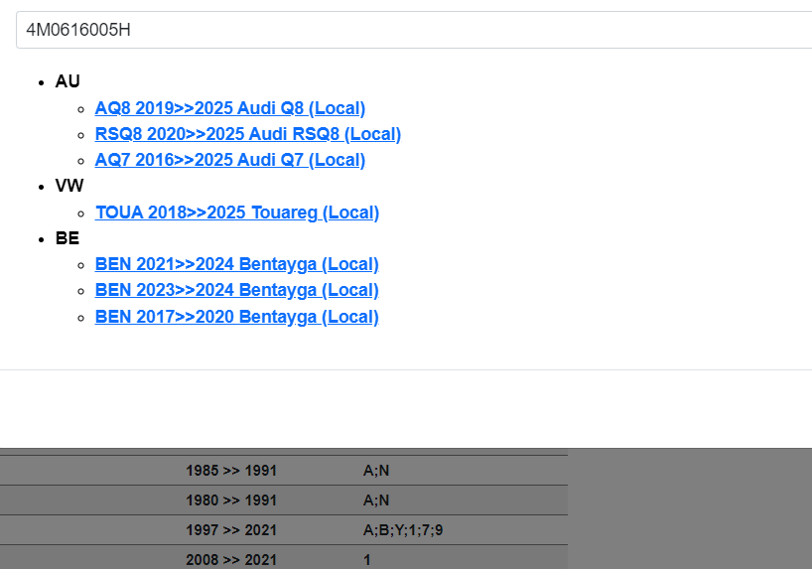This screenshot has height=569, width=812.
Task: Click the VW brand group label
Action: point(69,186)
